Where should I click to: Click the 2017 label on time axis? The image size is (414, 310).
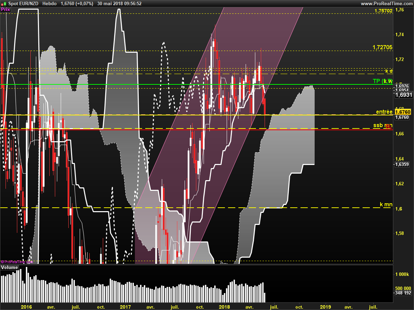(125, 307)
